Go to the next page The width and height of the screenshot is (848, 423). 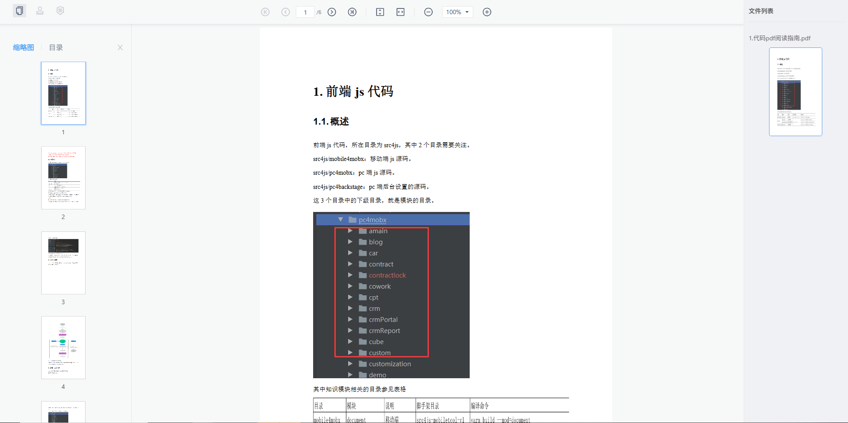click(x=332, y=12)
